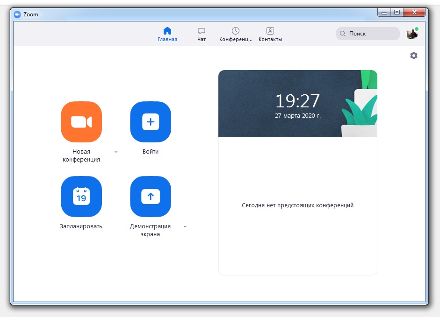
Task: Click the Zoom logo in title bar
Action: pos(17,14)
